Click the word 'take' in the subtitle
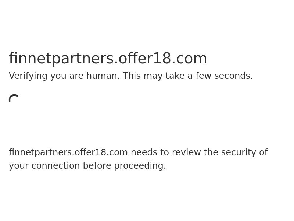 [175, 76]
